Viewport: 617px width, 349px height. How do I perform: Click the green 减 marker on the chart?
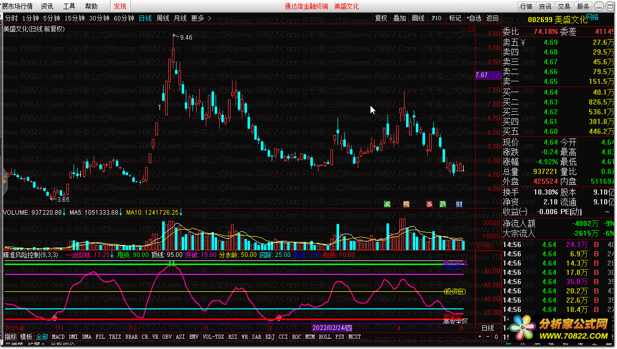387,204
